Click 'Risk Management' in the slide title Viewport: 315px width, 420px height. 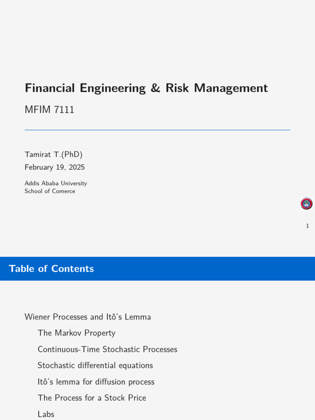(217, 88)
